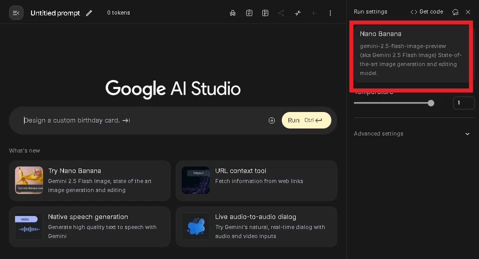Click the reset settings icon in Run settings
Screen dimensions: 479x259
pos(455,12)
